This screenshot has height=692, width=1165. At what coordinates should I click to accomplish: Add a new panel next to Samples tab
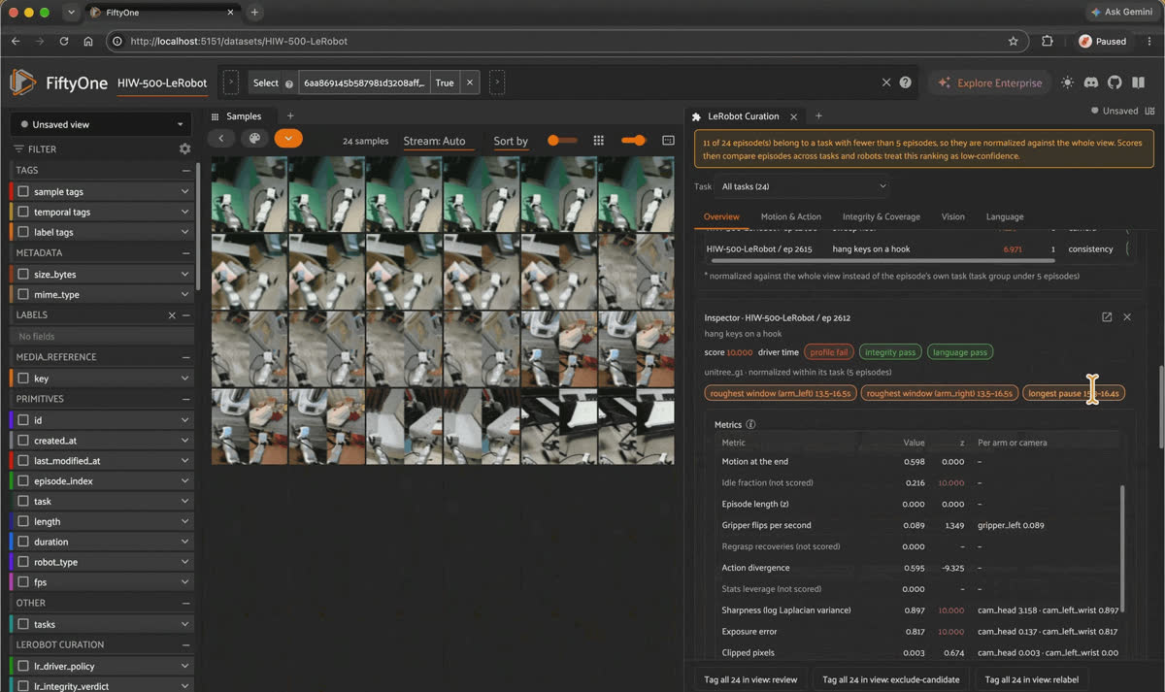click(289, 116)
